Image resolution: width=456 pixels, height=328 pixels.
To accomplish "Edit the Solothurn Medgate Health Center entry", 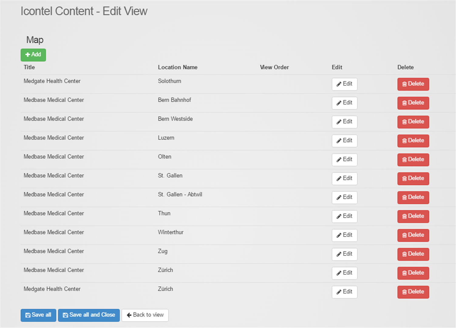I will pos(344,84).
